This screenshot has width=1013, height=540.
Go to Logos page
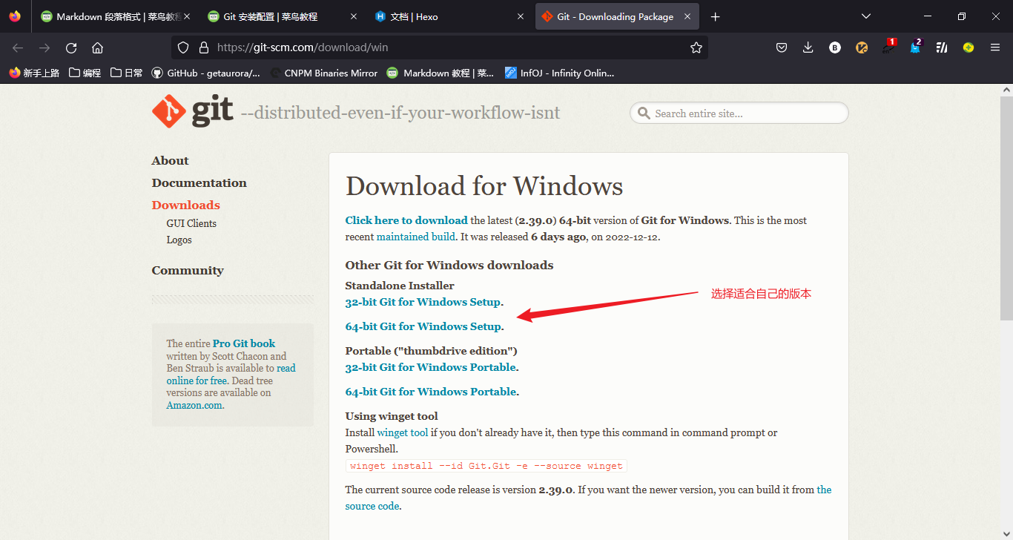tap(179, 240)
